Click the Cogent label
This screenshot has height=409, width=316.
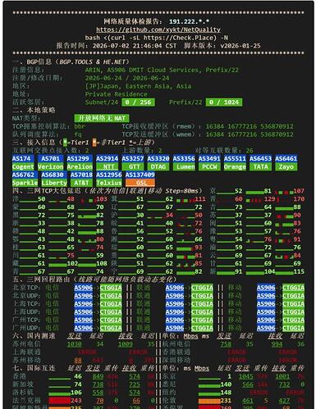23,166
